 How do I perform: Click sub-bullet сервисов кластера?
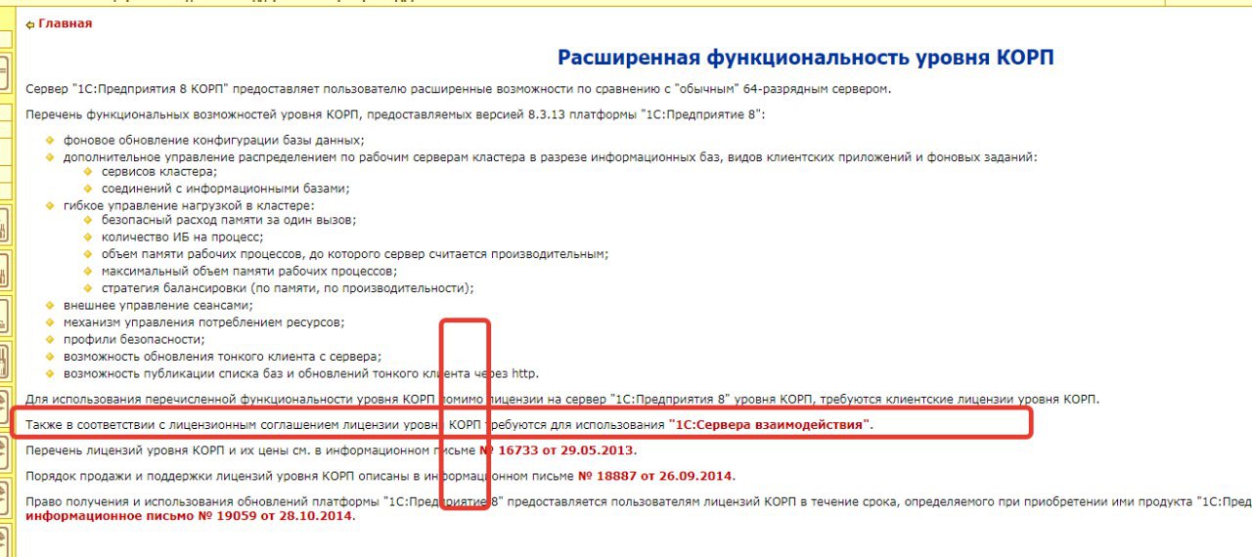pyautogui.click(x=159, y=172)
